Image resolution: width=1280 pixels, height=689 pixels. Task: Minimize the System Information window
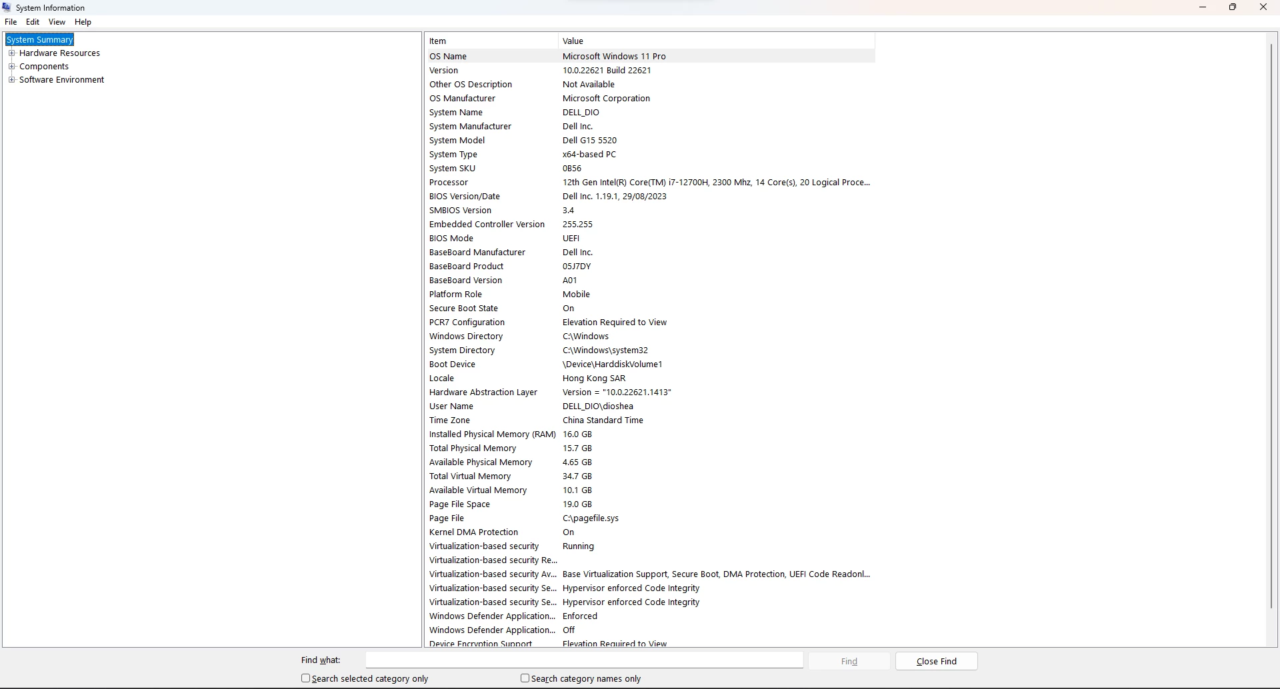pos(1203,7)
